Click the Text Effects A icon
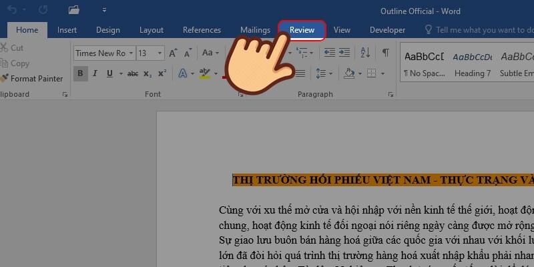Viewport: 534px width, 267px height. point(183,73)
